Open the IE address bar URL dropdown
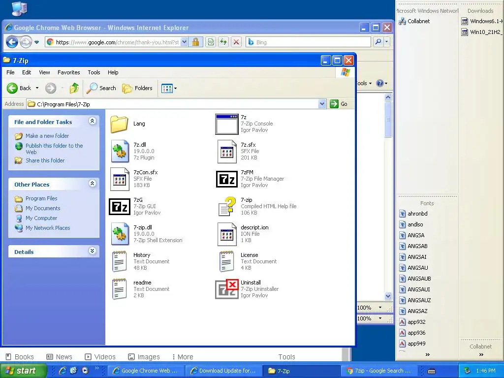 [184, 42]
